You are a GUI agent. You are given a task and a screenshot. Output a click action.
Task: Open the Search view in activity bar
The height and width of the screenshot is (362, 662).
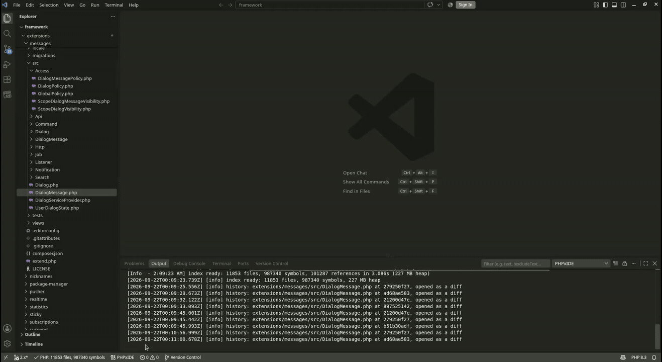pos(7,34)
